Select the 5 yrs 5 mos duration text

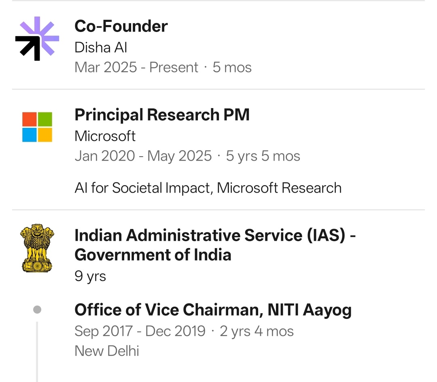click(x=263, y=156)
